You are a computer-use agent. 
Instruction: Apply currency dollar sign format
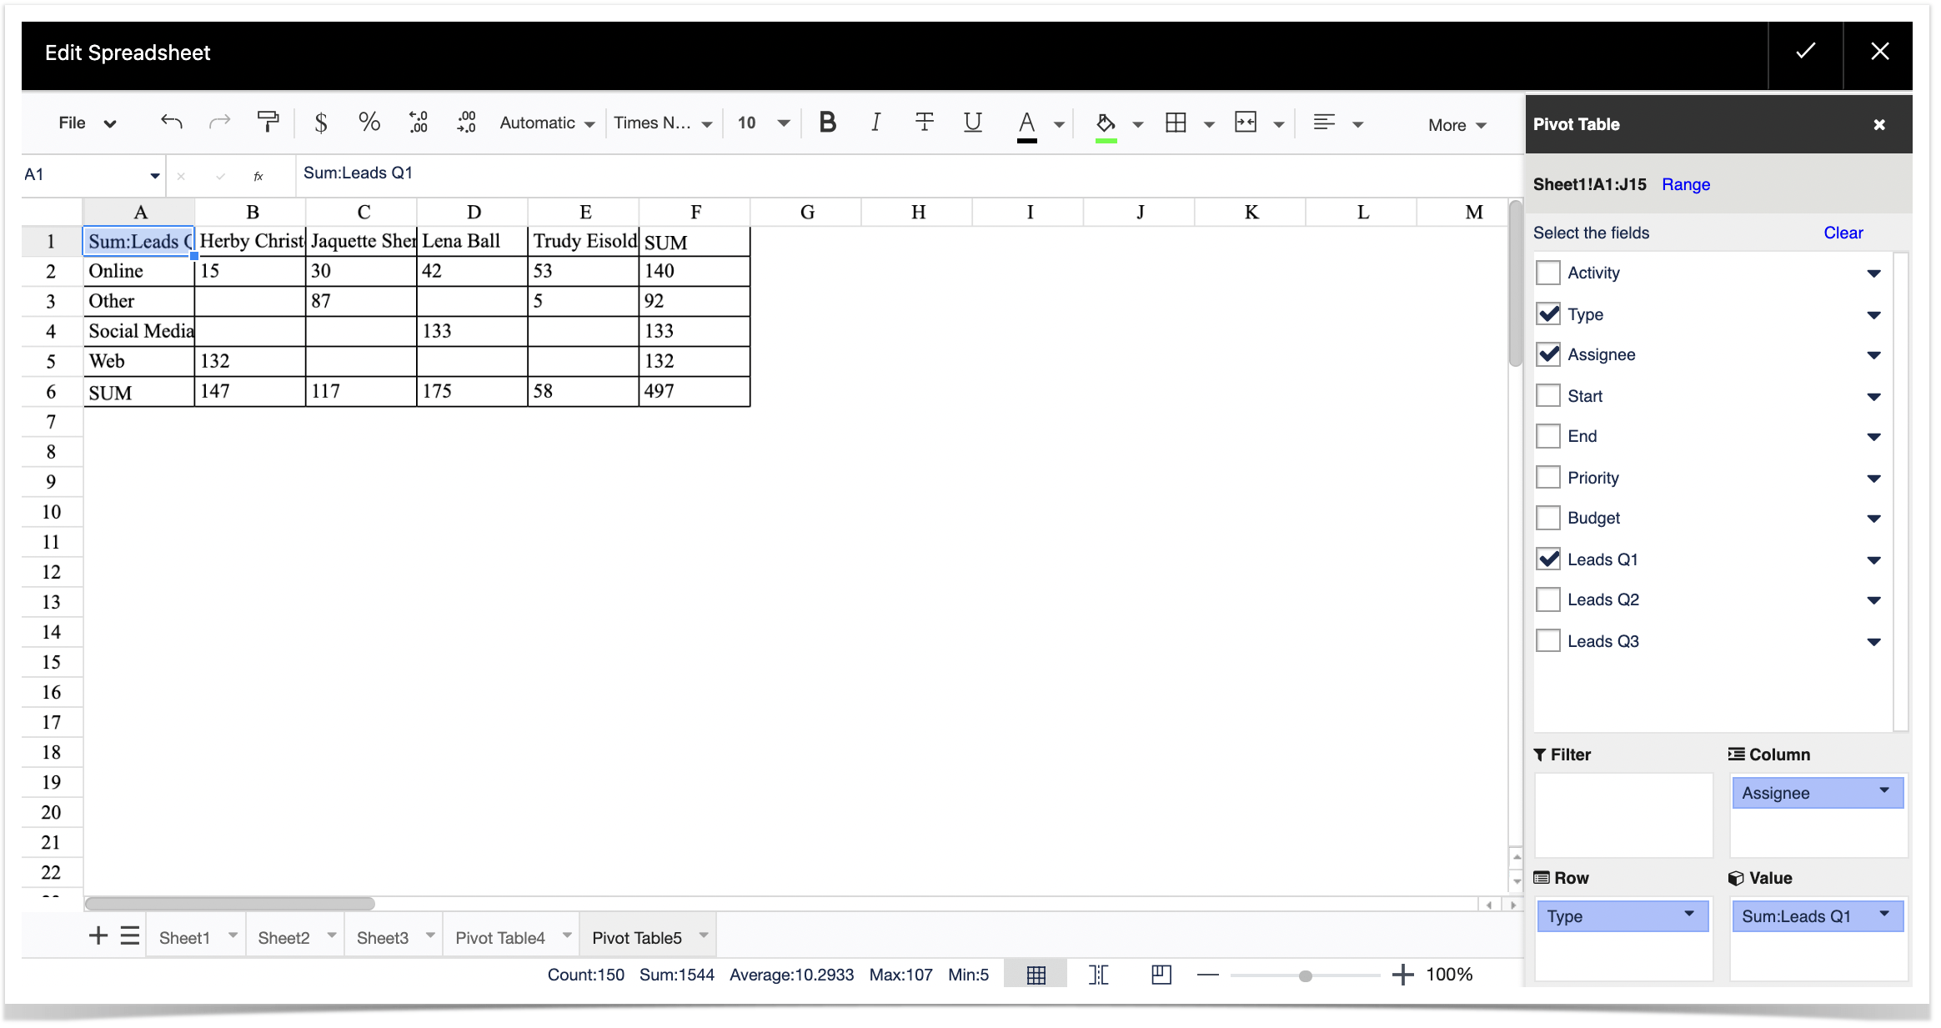320,123
